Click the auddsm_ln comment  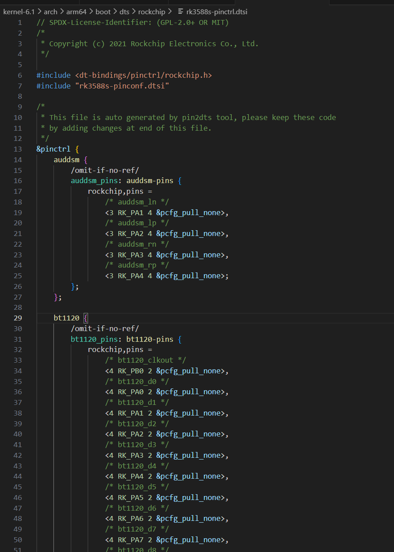[137, 202]
